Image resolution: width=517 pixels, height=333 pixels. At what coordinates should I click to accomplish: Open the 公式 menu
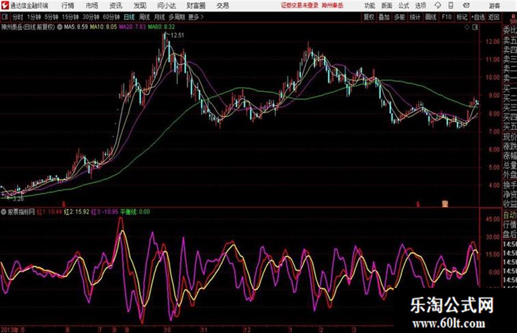404,5
